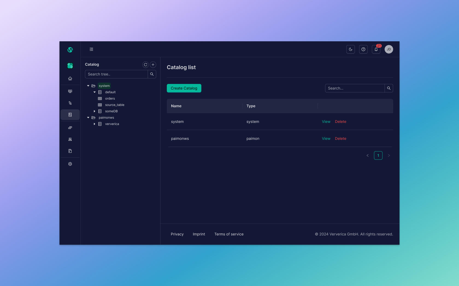Viewport: 459px width, 286px height.
Task: View the system catalog row
Action: click(326, 122)
